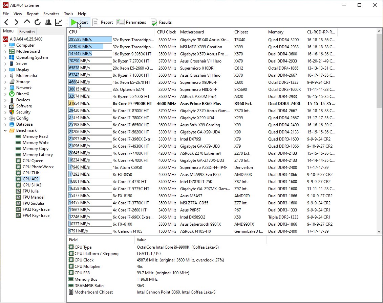Start the benchmark with green Start button
This screenshot has width=383, height=303.
pyautogui.click(x=79, y=22)
